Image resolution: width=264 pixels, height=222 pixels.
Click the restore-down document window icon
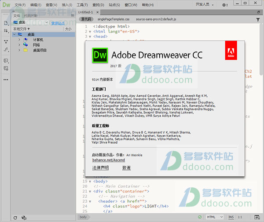[x=258, y=12]
